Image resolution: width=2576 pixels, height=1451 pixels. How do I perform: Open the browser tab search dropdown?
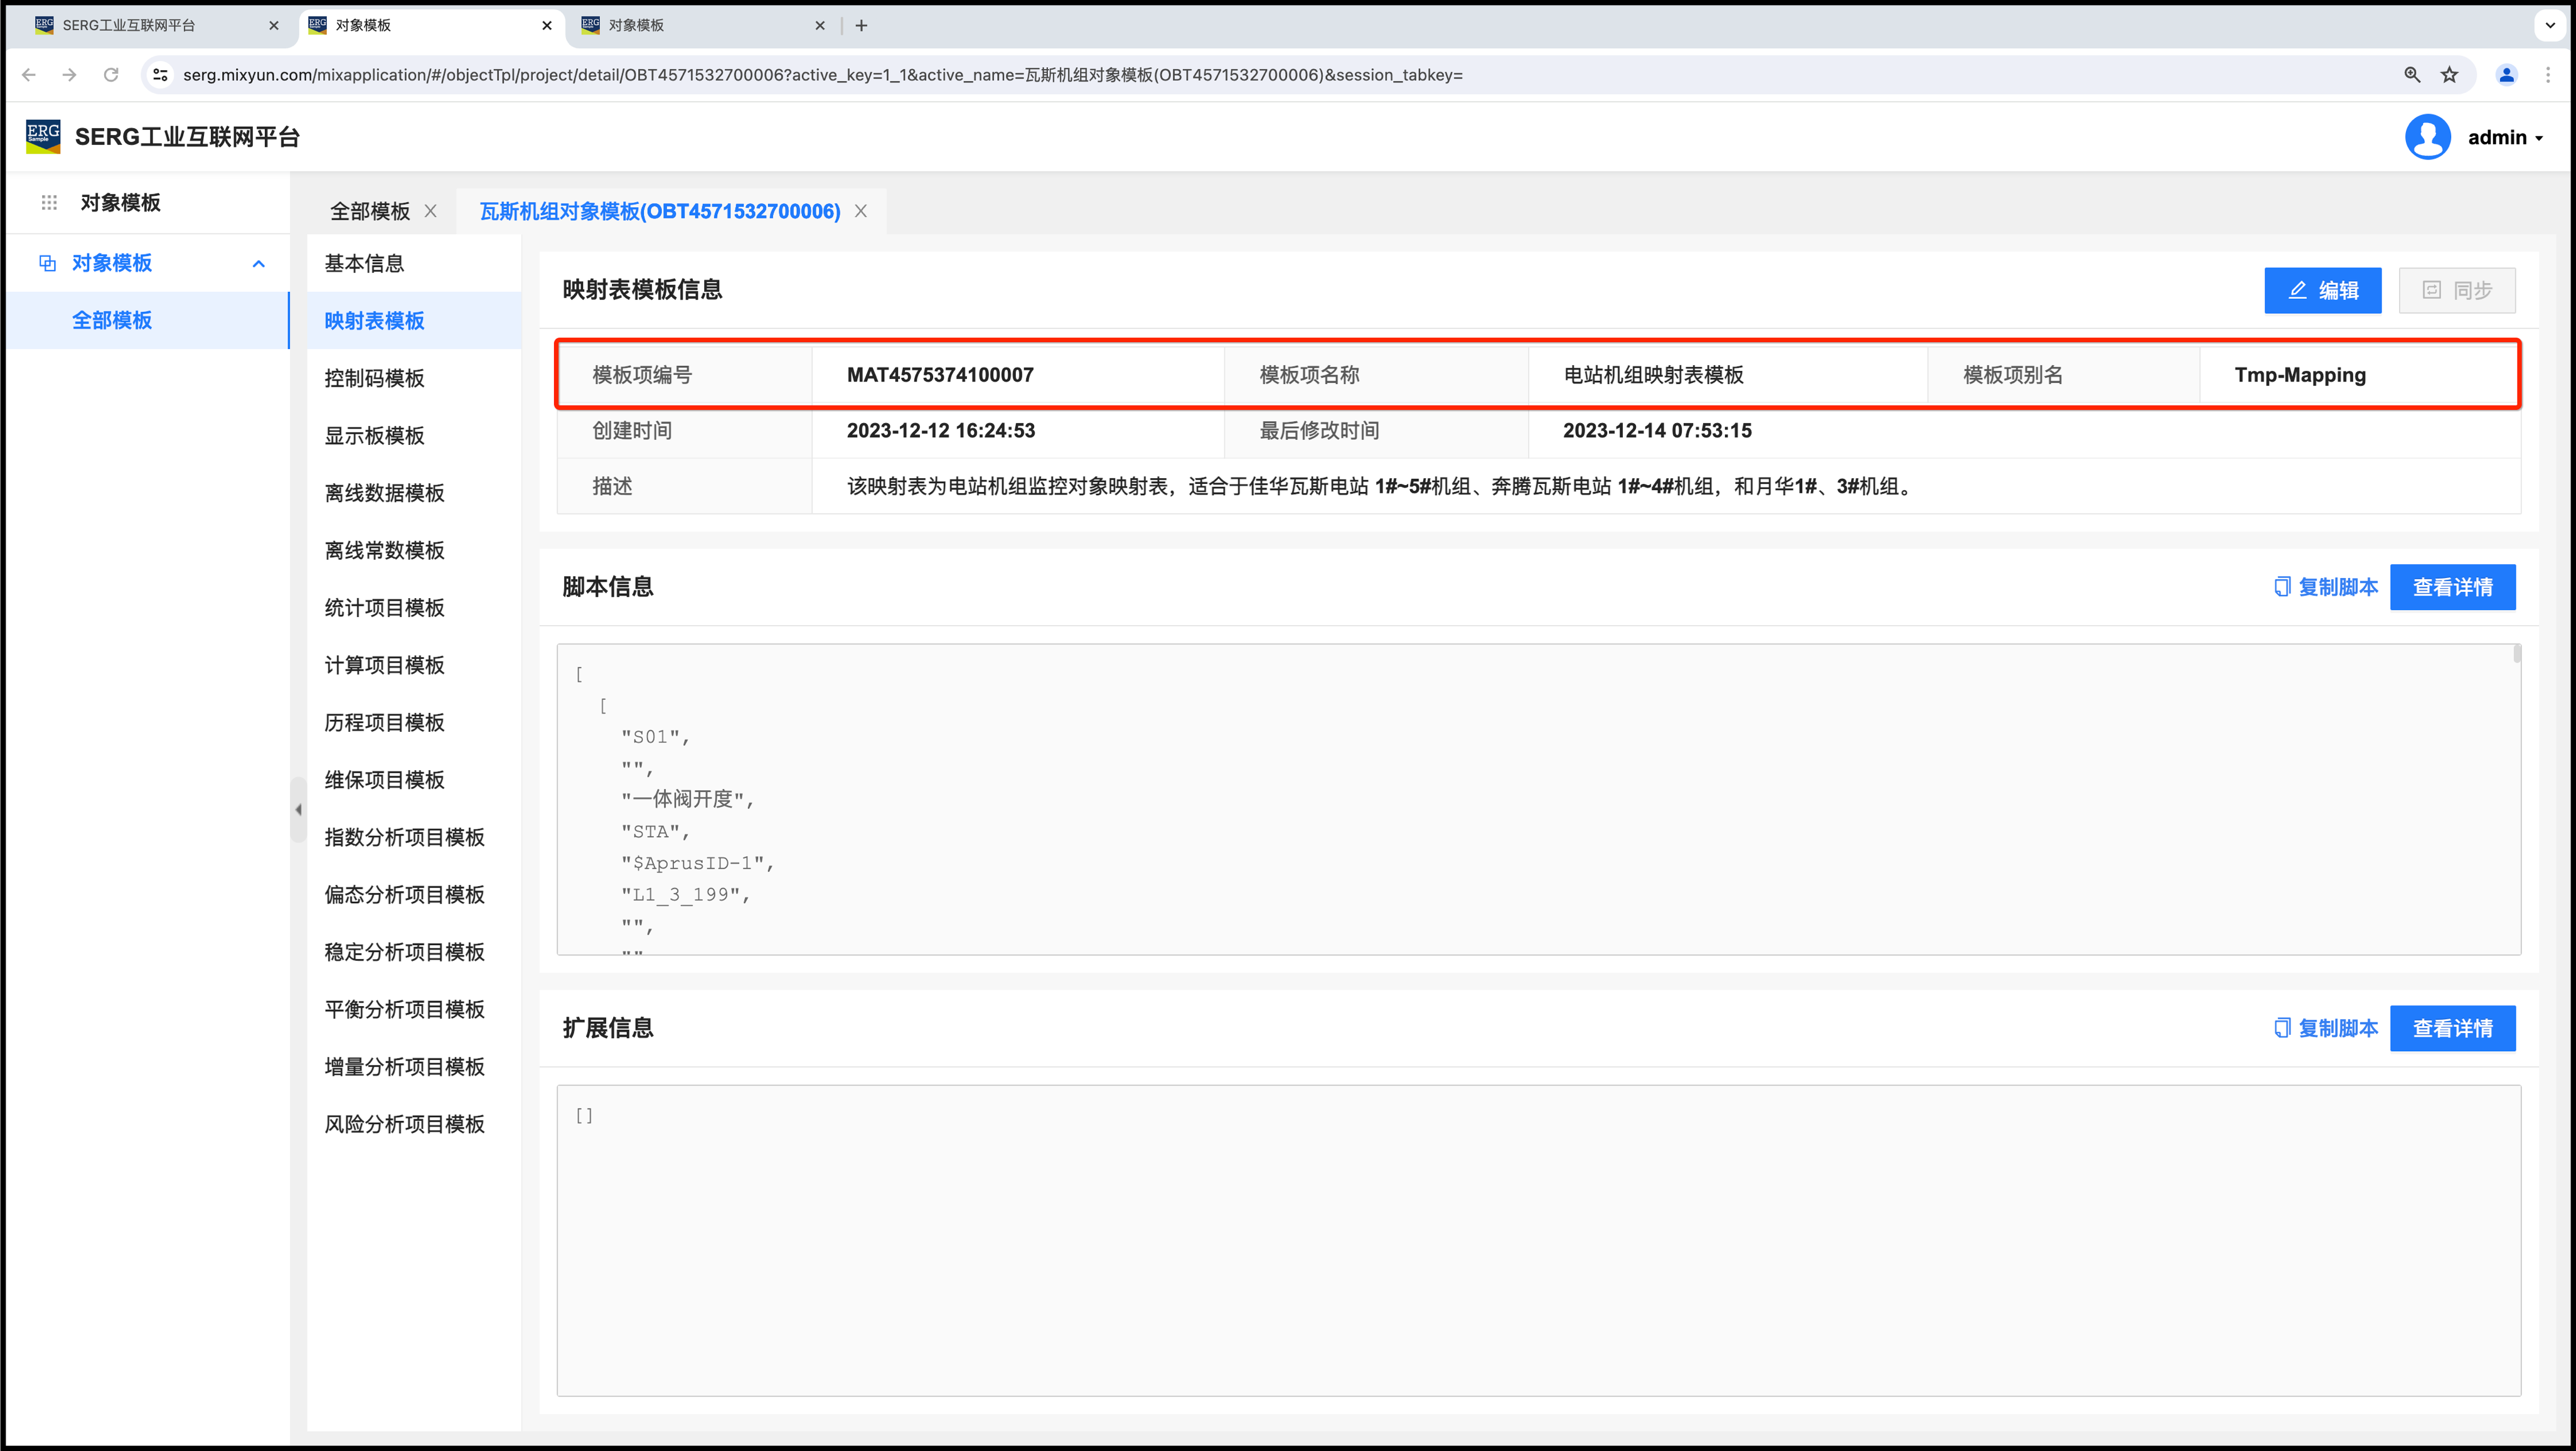click(2549, 25)
